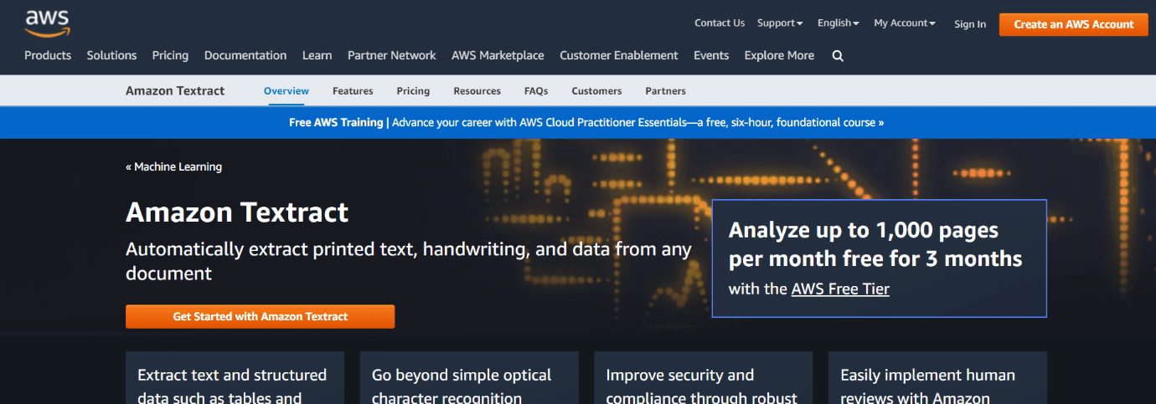The image size is (1156, 404).
Task: Open the Pricing menu in top navigation
Action: coord(170,55)
